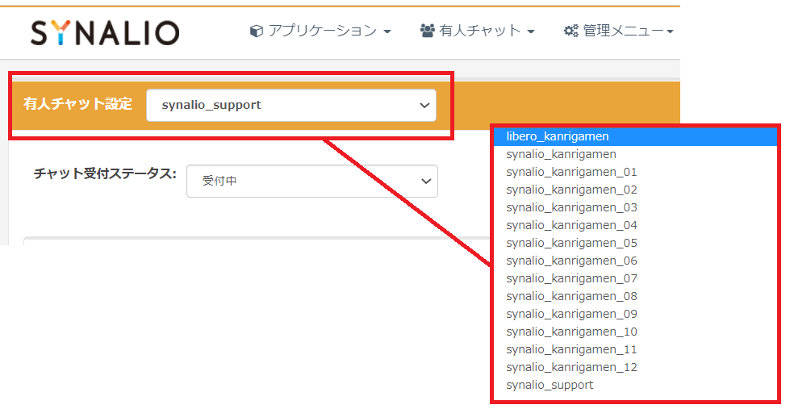Select synalio_kanrigamen_07 option
Image resolution: width=790 pixels, height=409 pixels.
click(x=635, y=278)
